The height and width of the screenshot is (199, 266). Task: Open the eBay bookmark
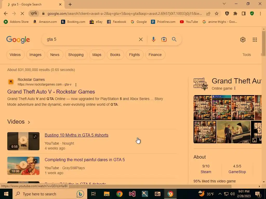point(96,22)
